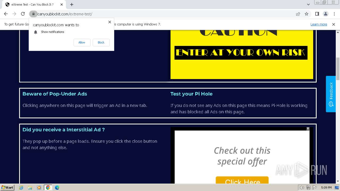Go back to the previous page
The height and width of the screenshot is (191, 340).
click(6, 14)
